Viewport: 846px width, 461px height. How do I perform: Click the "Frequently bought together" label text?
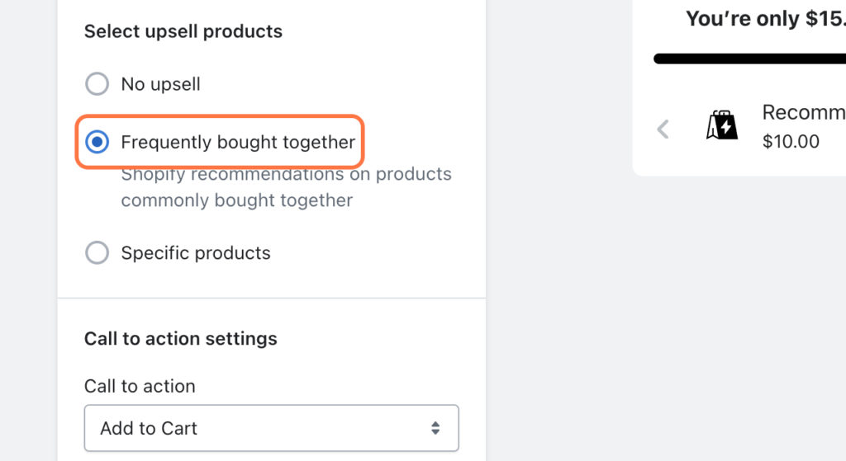click(x=238, y=142)
